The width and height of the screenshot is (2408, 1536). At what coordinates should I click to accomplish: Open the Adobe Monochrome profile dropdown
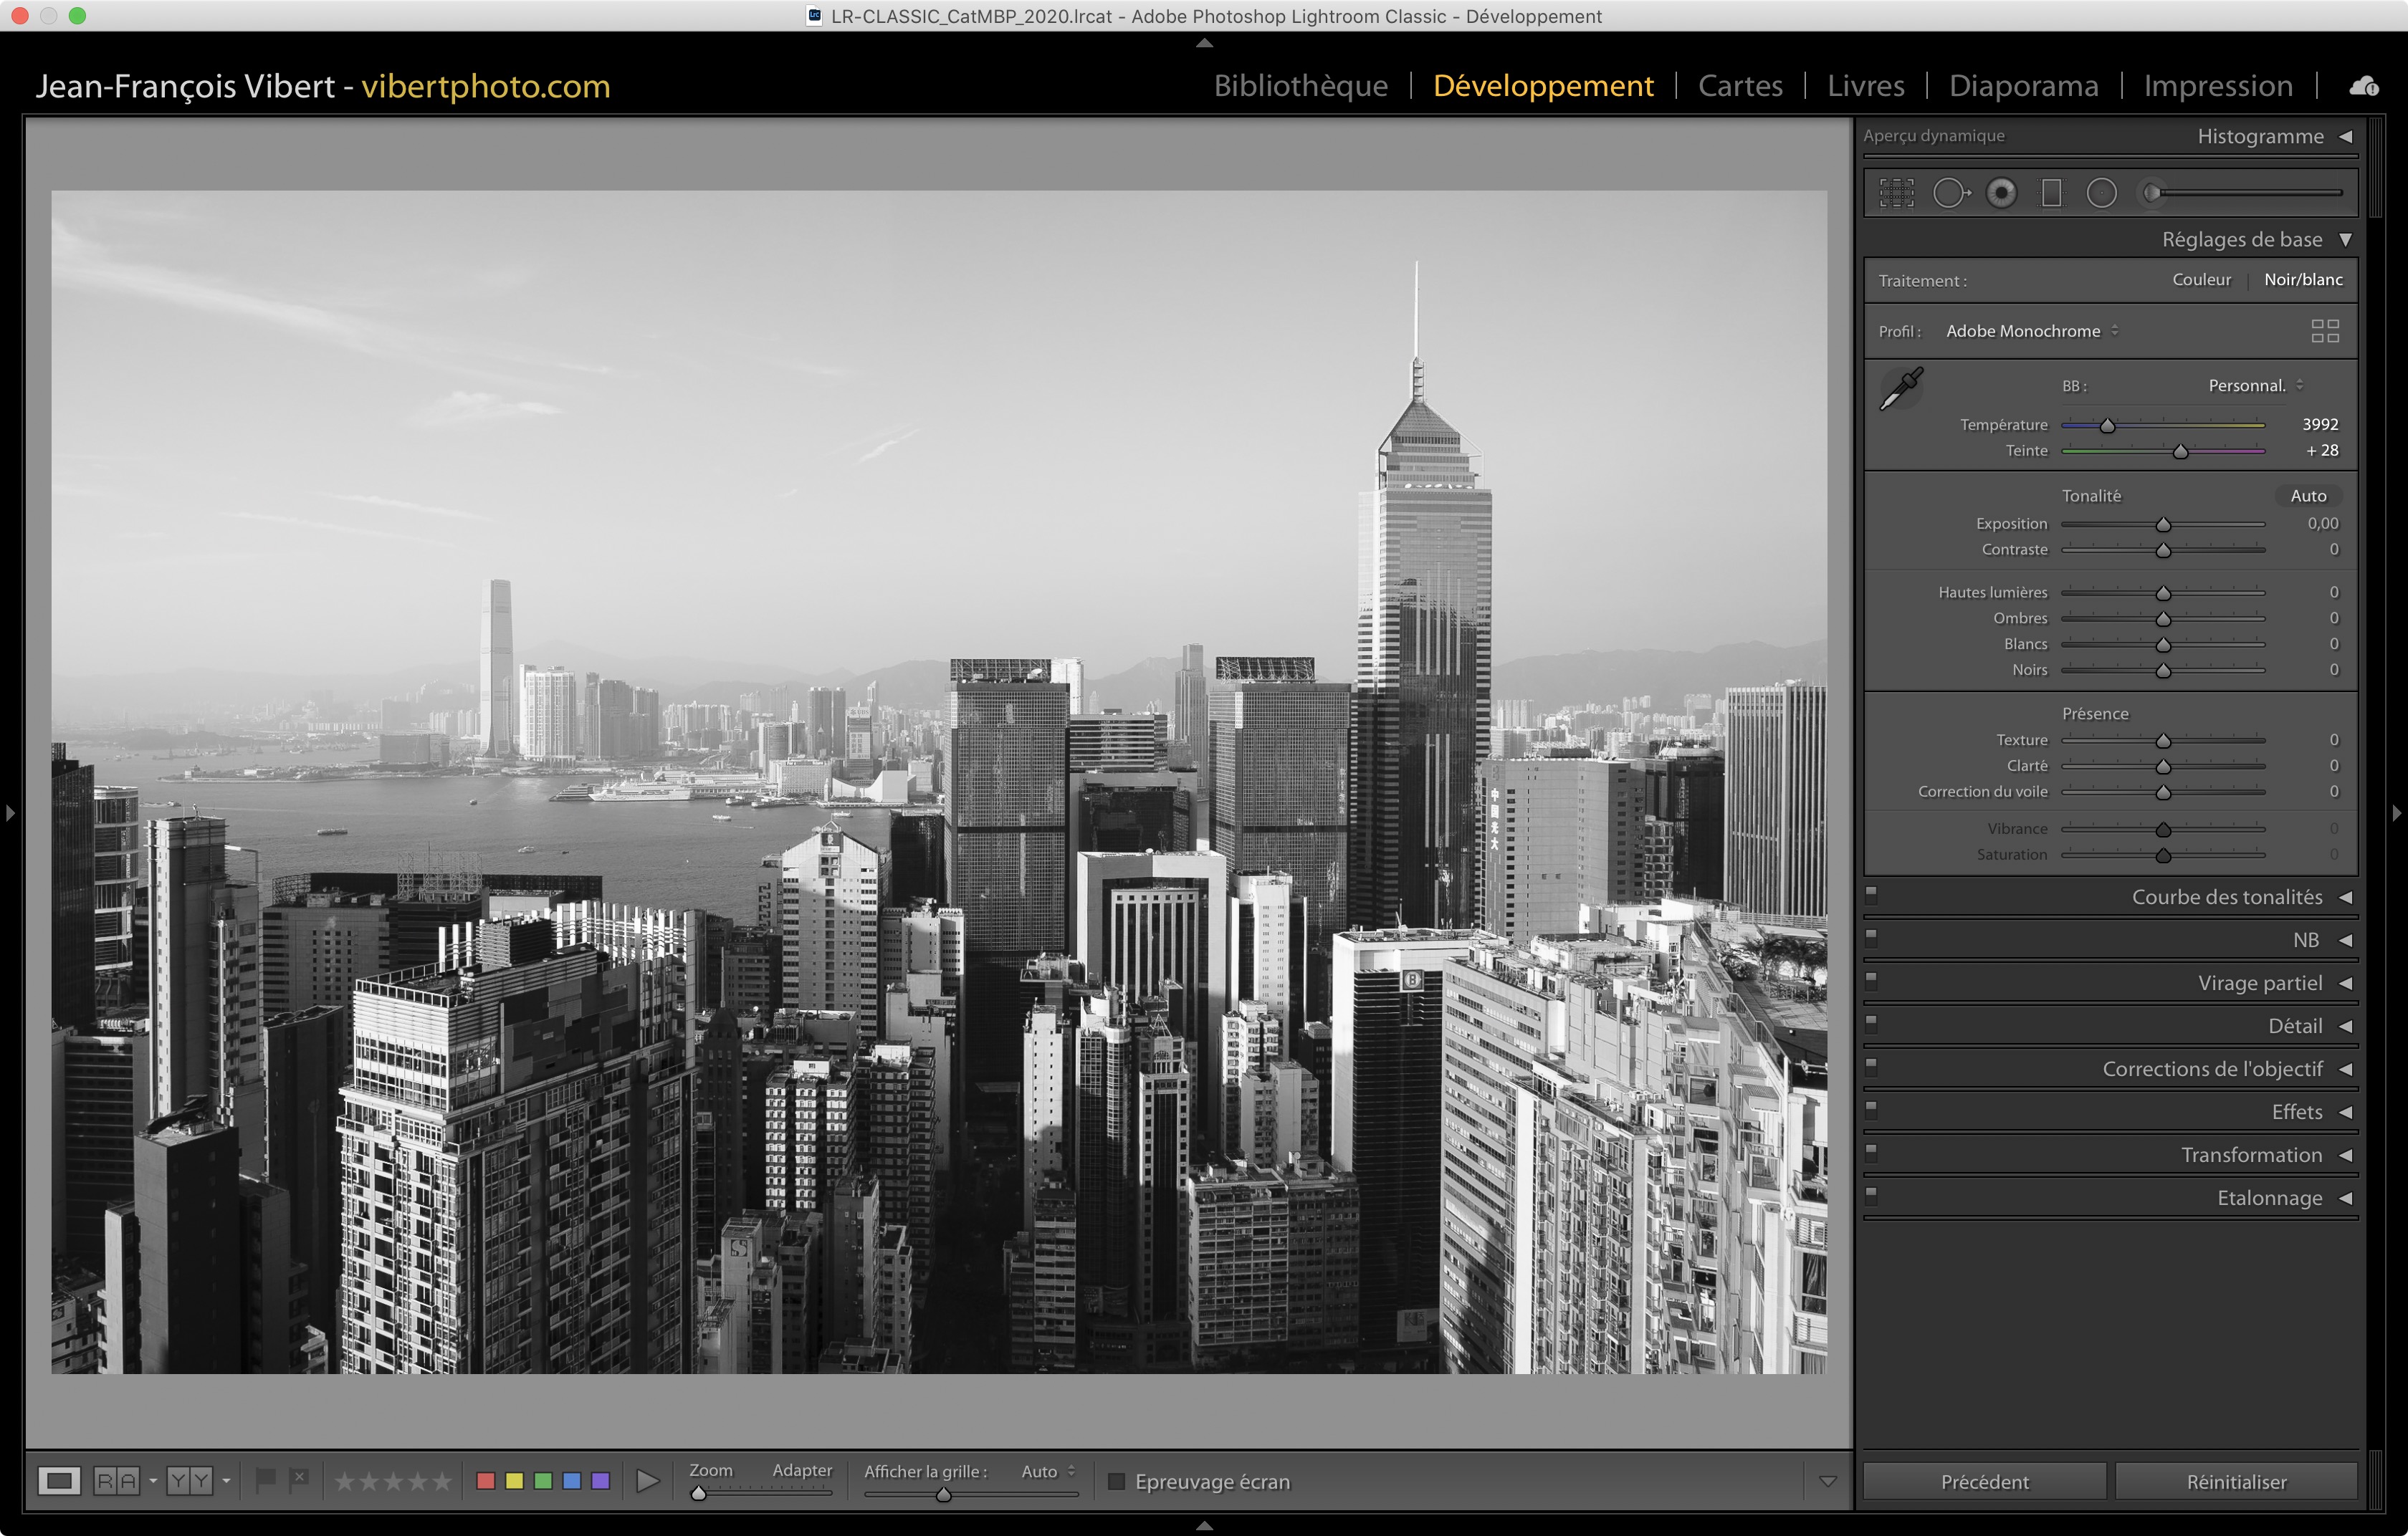click(2032, 331)
